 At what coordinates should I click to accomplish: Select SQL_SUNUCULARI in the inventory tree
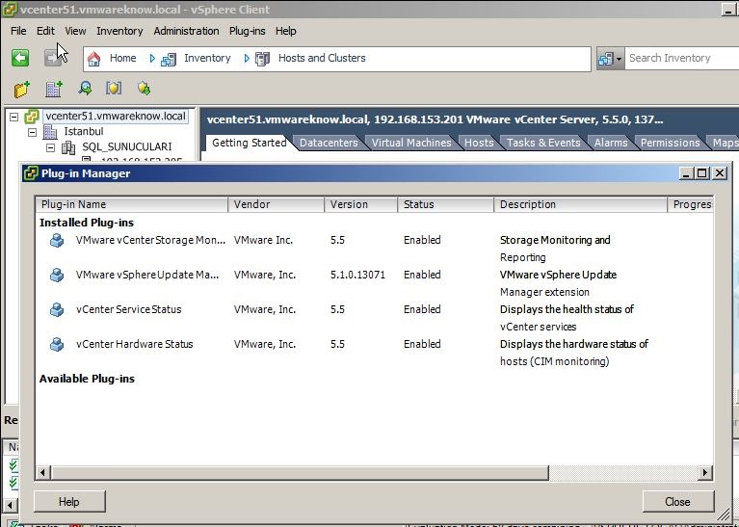click(x=127, y=147)
